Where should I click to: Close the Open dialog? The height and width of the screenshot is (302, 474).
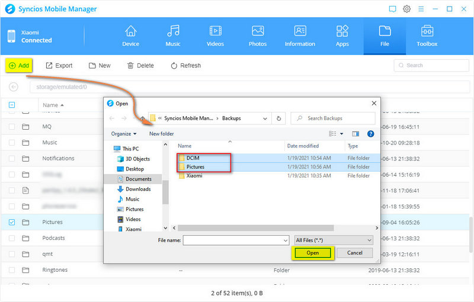click(374, 103)
